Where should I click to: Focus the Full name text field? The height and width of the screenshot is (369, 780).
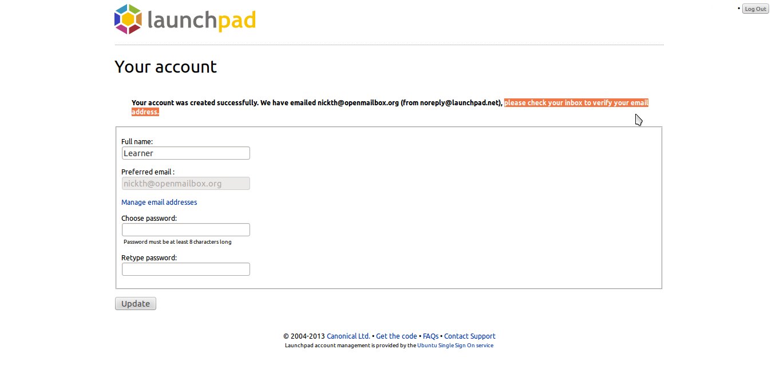click(x=185, y=153)
